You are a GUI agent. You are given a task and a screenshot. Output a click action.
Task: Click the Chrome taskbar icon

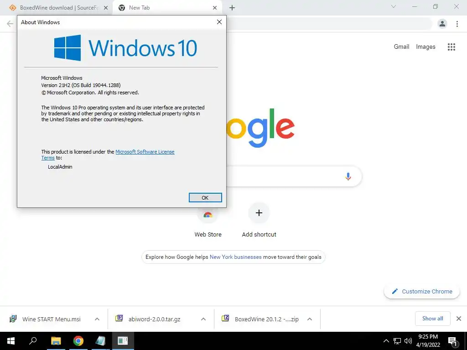pyautogui.click(x=78, y=341)
